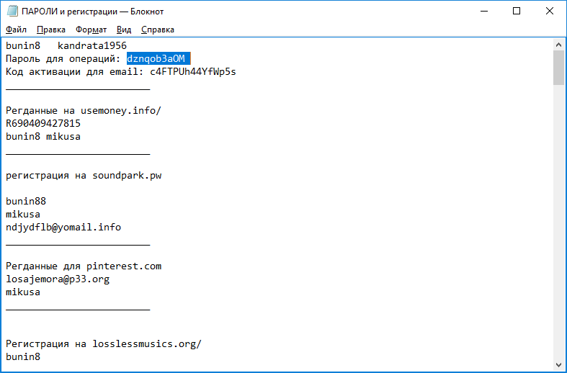
Task: Click the line 'регистрация на soundpark.pw'
Action: pos(84,176)
